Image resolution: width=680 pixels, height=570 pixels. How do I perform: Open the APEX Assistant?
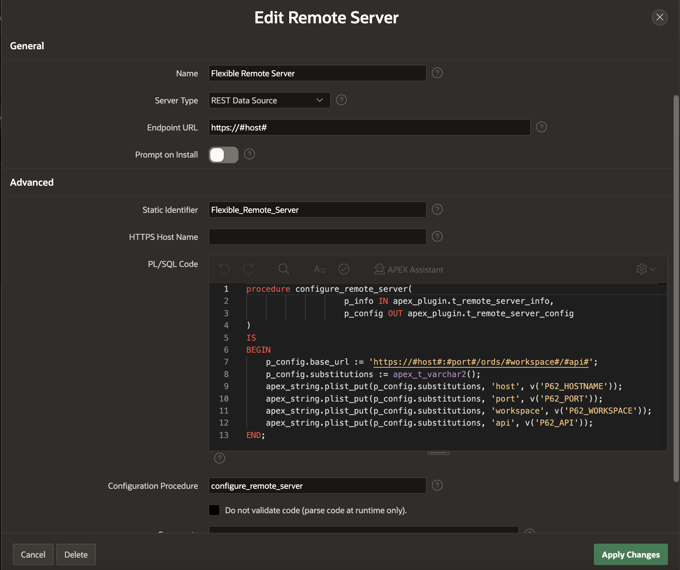(409, 269)
